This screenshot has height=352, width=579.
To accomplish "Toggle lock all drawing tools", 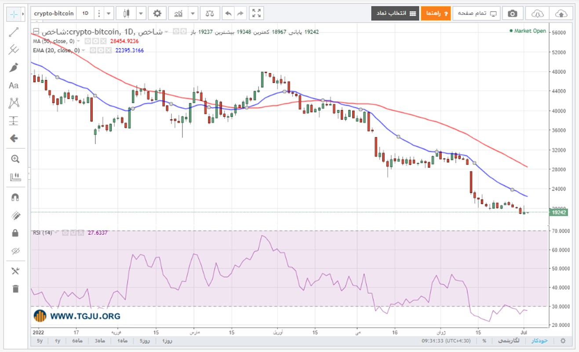I will (15, 233).
